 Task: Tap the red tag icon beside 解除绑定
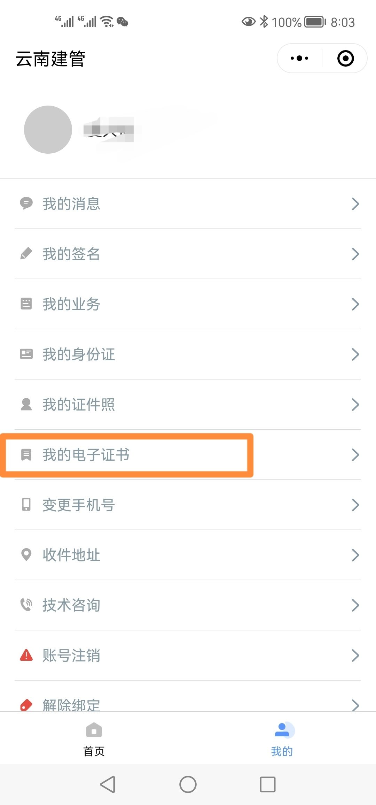(x=26, y=705)
